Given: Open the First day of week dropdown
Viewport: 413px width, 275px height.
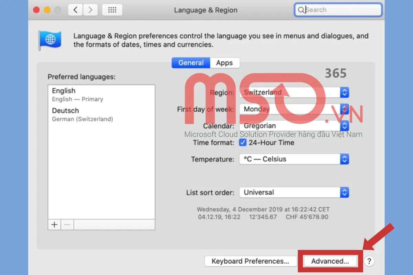Looking at the screenshot, I should (x=294, y=109).
